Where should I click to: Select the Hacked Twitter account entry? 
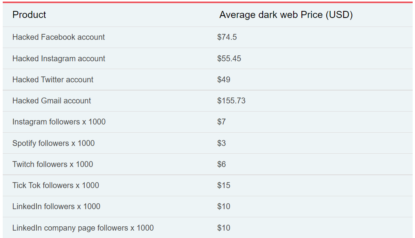[53, 80]
